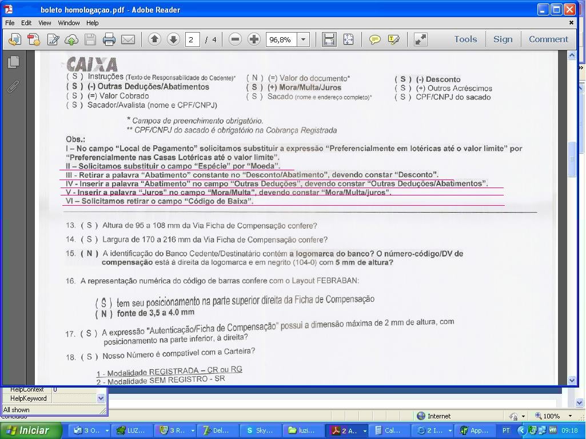Image resolution: width=586 pixels, height=439 pixels.
Task: Expand the Outlook taskbar group arrow
Action: [107, 431]
